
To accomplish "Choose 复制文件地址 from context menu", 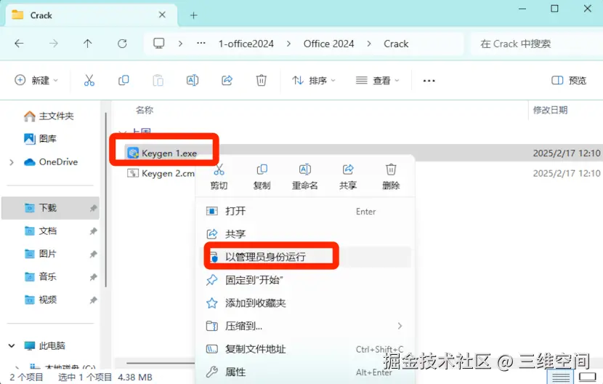I will point(305,349).
